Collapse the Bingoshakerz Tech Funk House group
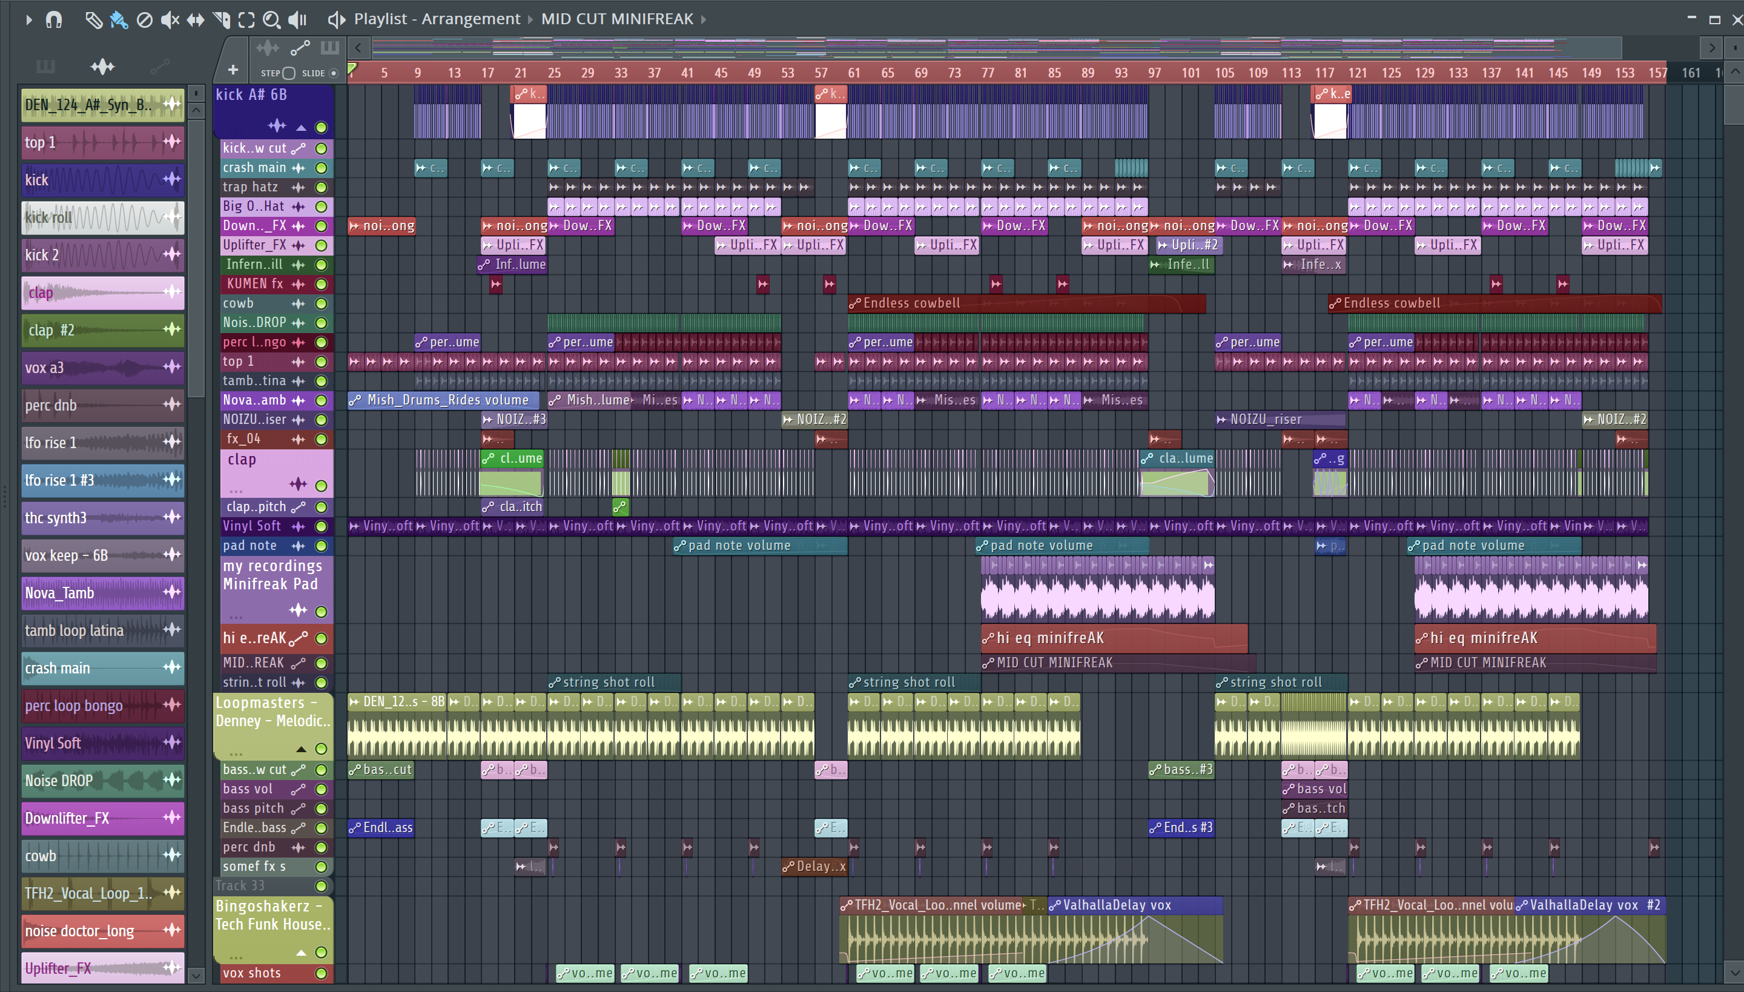Viewport: 1744px width, 992px height. pos(301,953)
